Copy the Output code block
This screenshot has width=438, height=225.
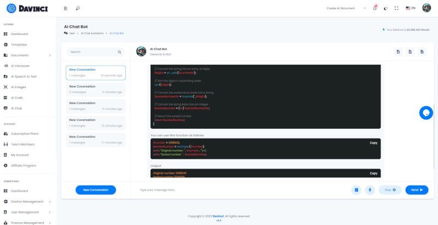373,174
